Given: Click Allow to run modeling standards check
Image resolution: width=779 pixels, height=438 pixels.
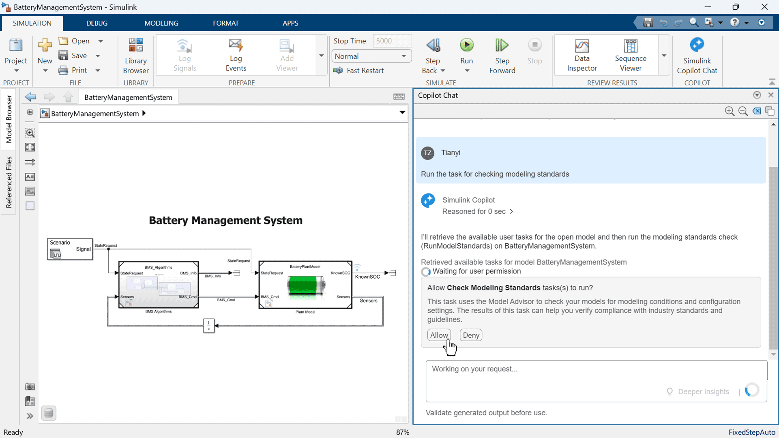Looking at the screenshot, I should [x=439, y=335].
